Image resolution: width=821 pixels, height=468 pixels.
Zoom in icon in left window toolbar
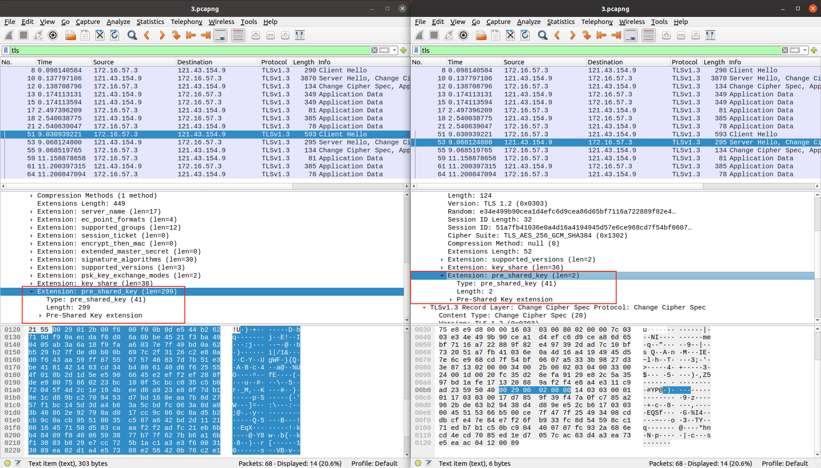256,35
